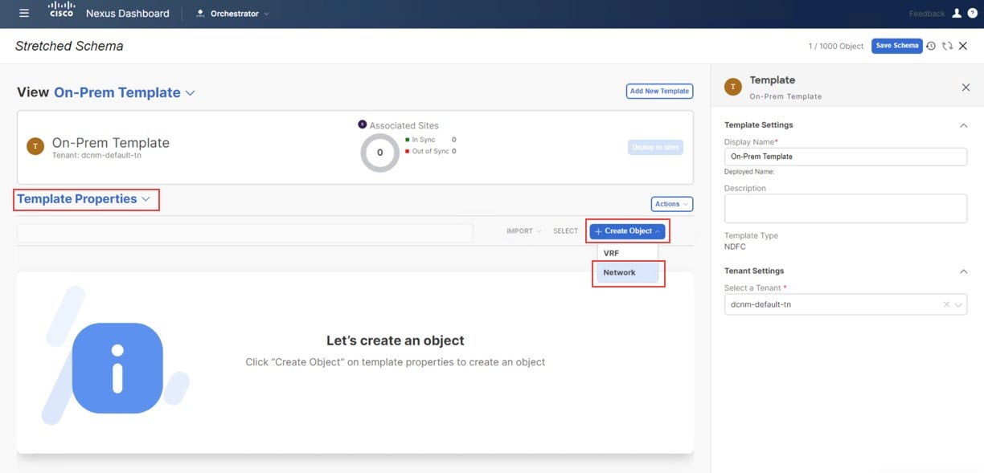The height and width of the screenshot is (473, 984).
Task: Open the user profile icon
Action: point(957,14)
